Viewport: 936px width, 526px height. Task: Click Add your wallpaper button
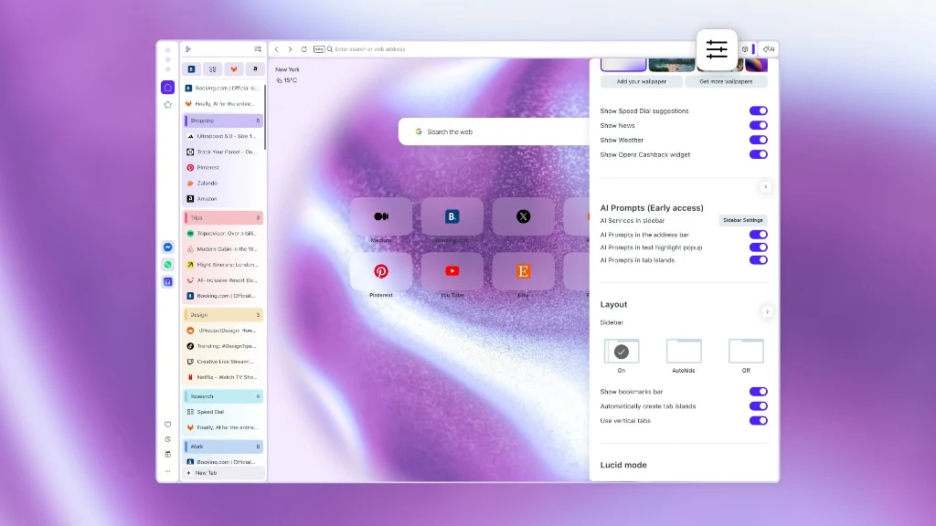pyautogui.click(x=641, y=81)
